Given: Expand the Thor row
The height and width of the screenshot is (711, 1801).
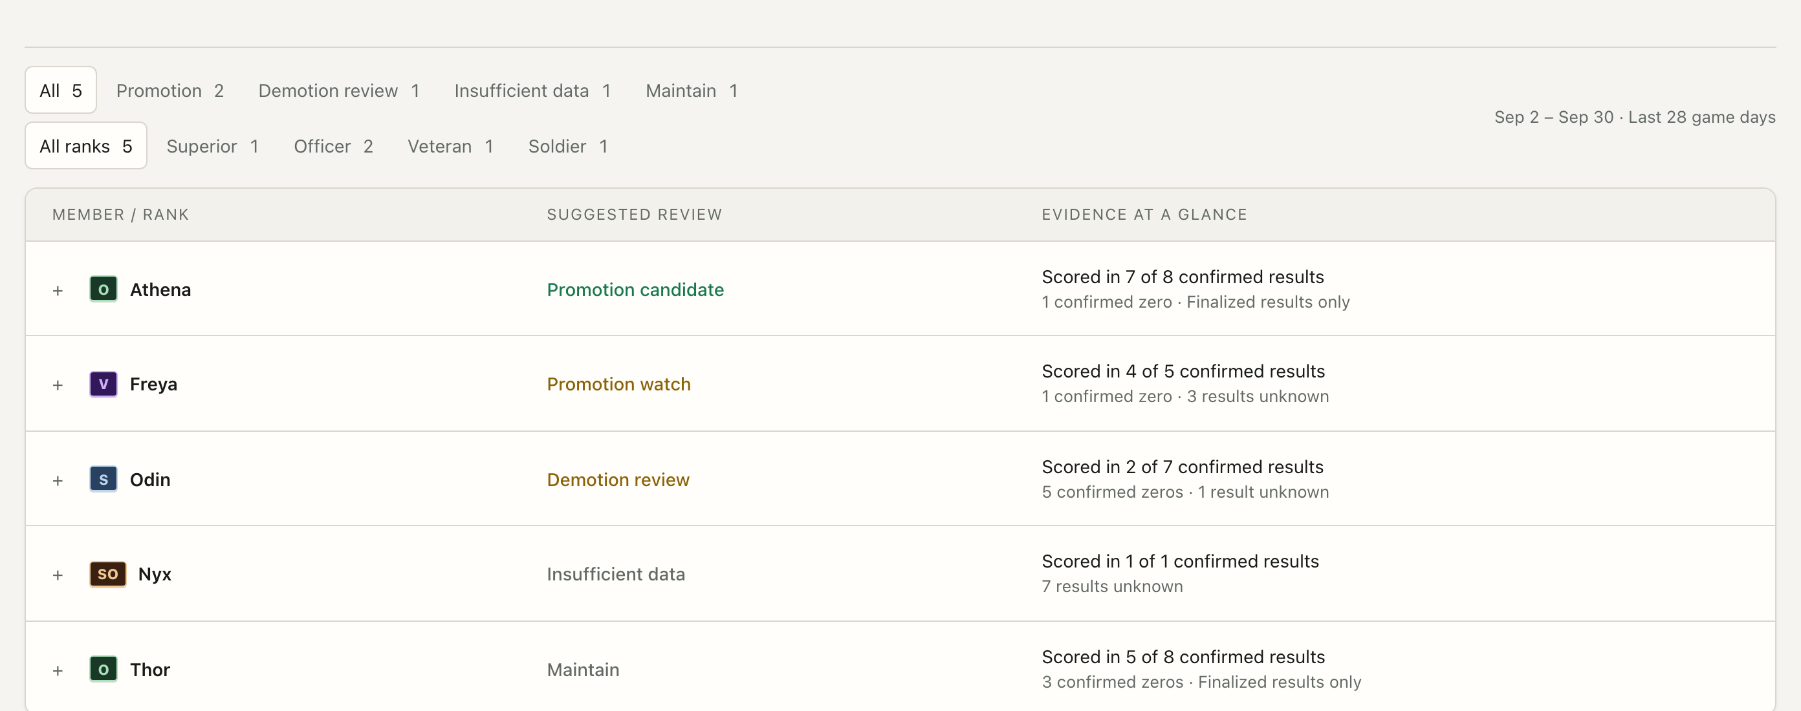Looking at the screenshot, I should (x=58, y=670).
